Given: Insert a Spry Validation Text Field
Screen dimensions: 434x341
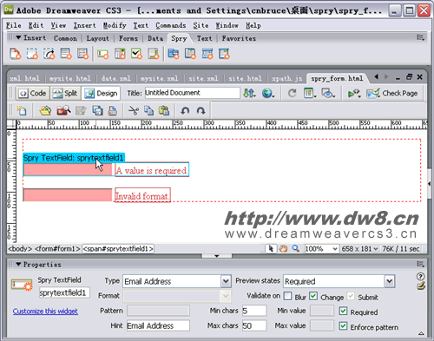Looking at the screenshot, I should pyautogui.click(x=102, y=54).
